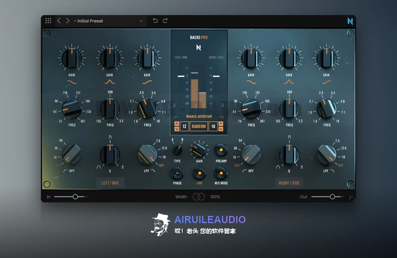This screenshot has height=258, width=397.
Task: Increase the left nuance deviation value
Action: [177, 123]
